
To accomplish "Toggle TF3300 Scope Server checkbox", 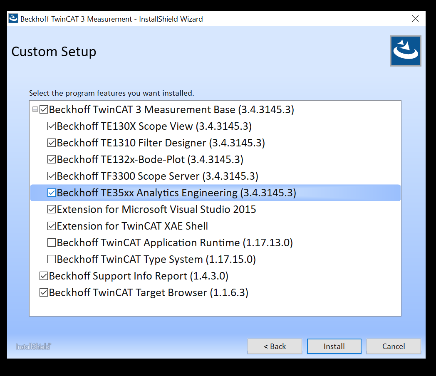I will (x=52, y=176).
